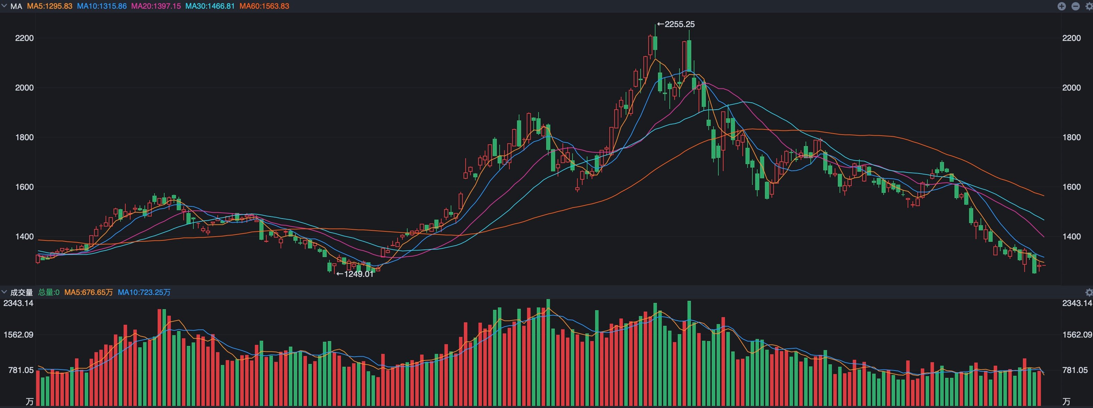
Task: Collapse the MA indicator chevron
Action: coord(4,6)
